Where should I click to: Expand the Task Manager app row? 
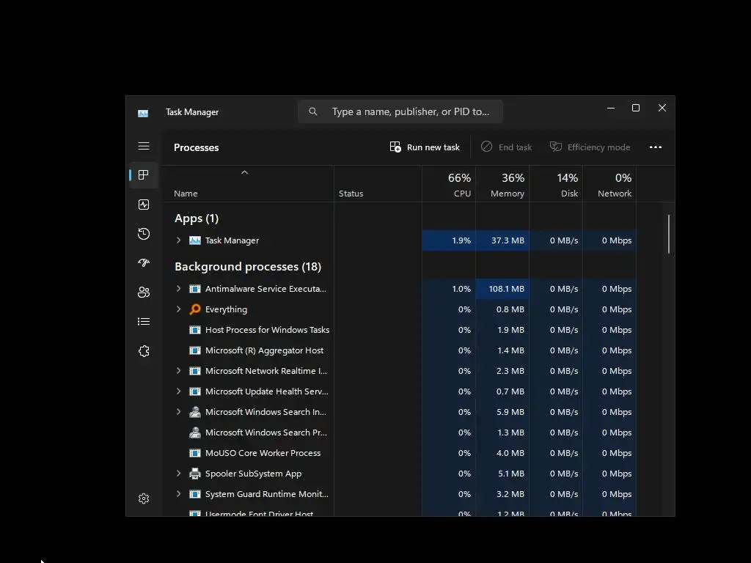[179, 240]
